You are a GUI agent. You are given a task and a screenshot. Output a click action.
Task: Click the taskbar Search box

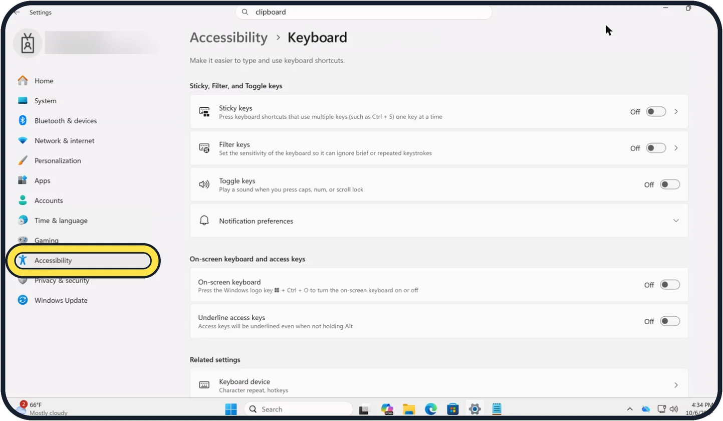click(298, 409)
